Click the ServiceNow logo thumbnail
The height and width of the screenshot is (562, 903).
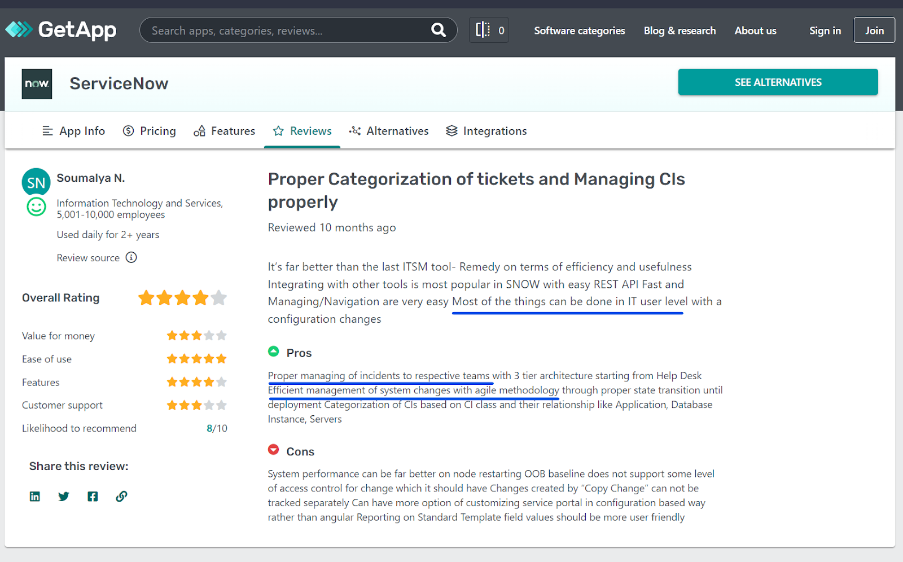tap(37, 84)
